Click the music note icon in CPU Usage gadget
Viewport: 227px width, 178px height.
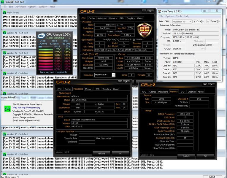point(70,38)
